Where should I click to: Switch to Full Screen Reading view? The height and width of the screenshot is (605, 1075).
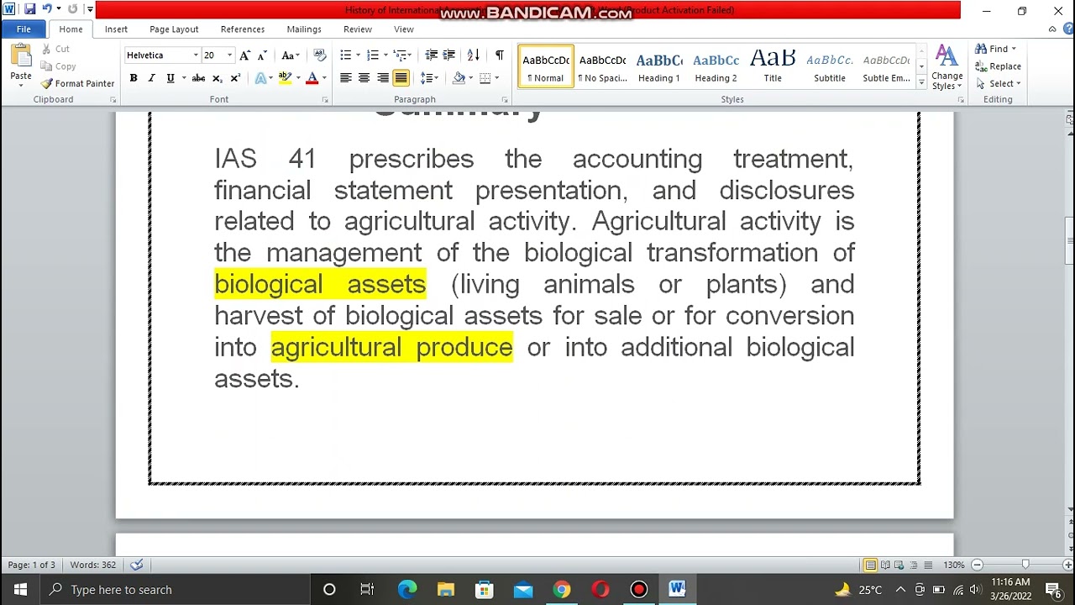(x=885, y=565)
